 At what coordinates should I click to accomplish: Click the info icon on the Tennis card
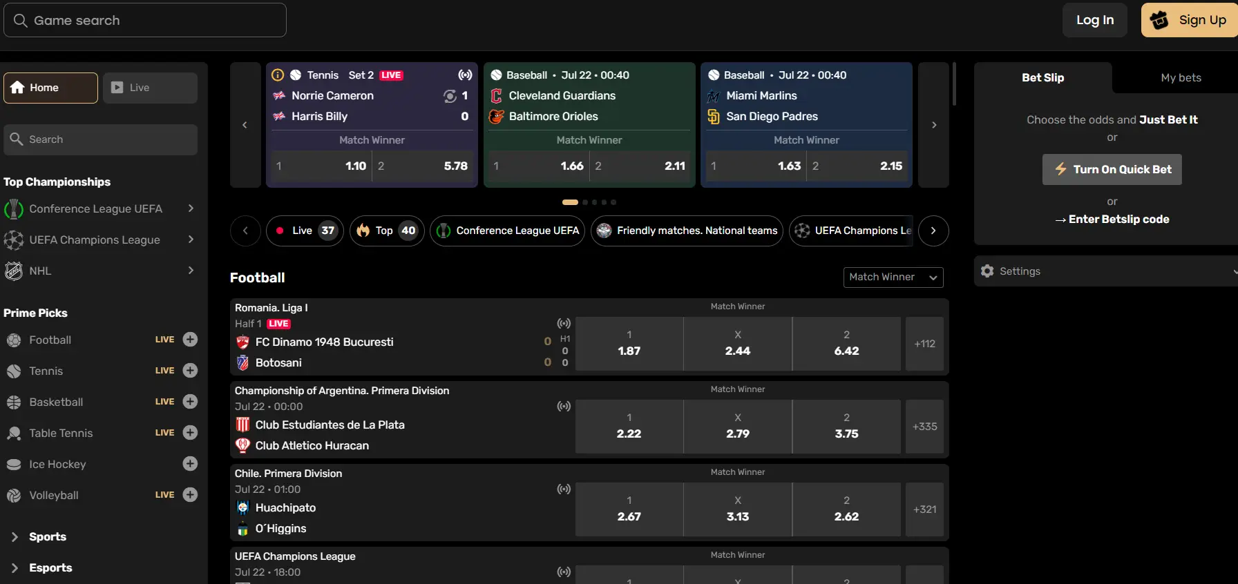coord(278,75)
